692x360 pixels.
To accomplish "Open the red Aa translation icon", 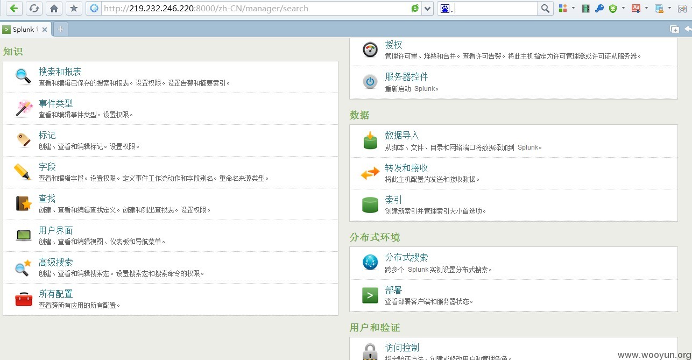I will click(x=635, y=8).
